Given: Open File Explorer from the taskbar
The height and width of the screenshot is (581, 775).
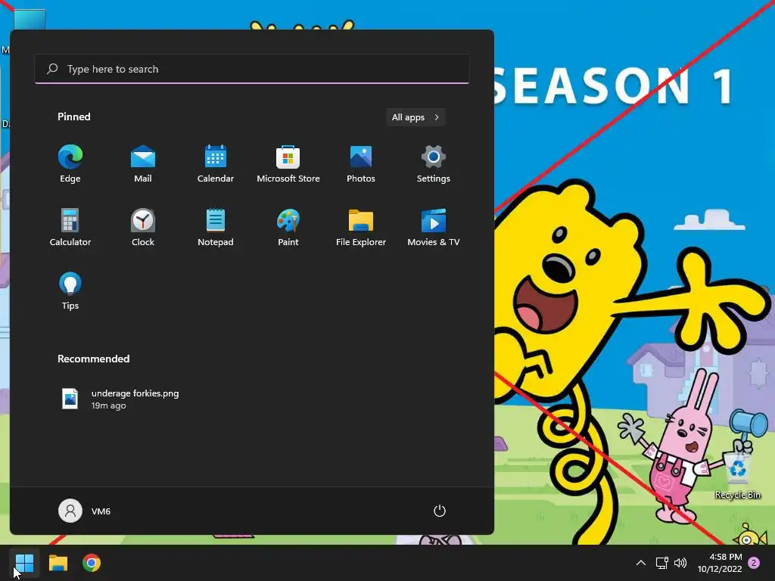Looking at the screenshot, I should tap(58, 563).
